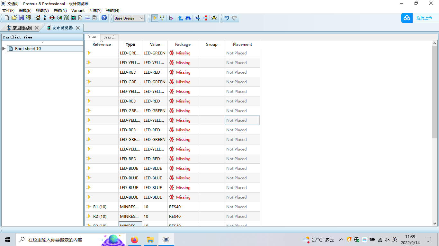Close the 设计浏览器 tab
Screen dimensions: 439x246
click(x=78, y=28)
